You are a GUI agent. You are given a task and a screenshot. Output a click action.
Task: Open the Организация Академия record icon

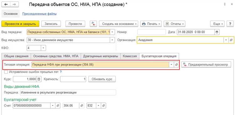[x=231, y=40]
